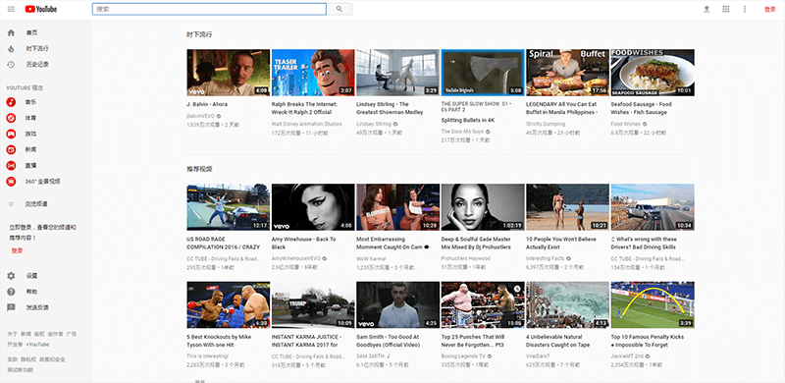Screen dimensions: 785x383
Task: Open 历史记录 History in sidebar
Action: [x=37, y=64]
